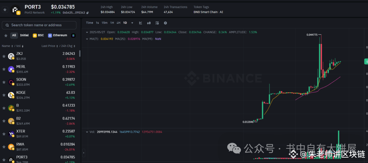
Task: Select PORT3 list price 0.034785
Action: coord(68,157)
